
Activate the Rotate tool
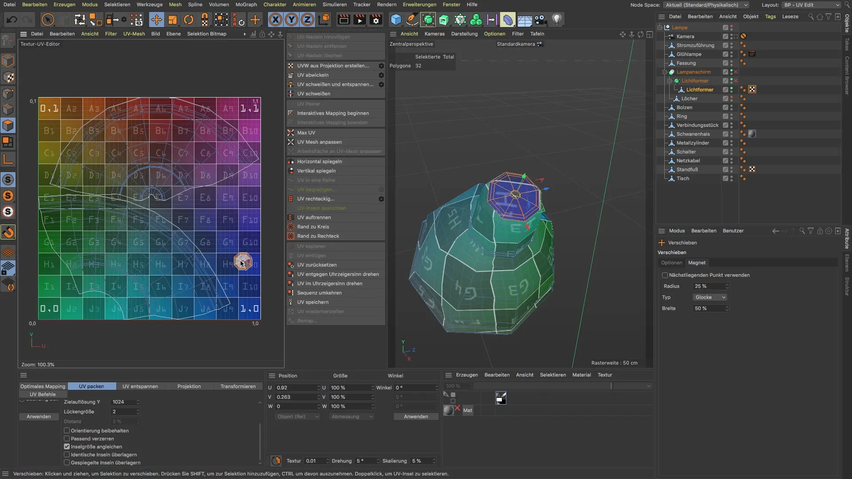(x=189, y=20)
